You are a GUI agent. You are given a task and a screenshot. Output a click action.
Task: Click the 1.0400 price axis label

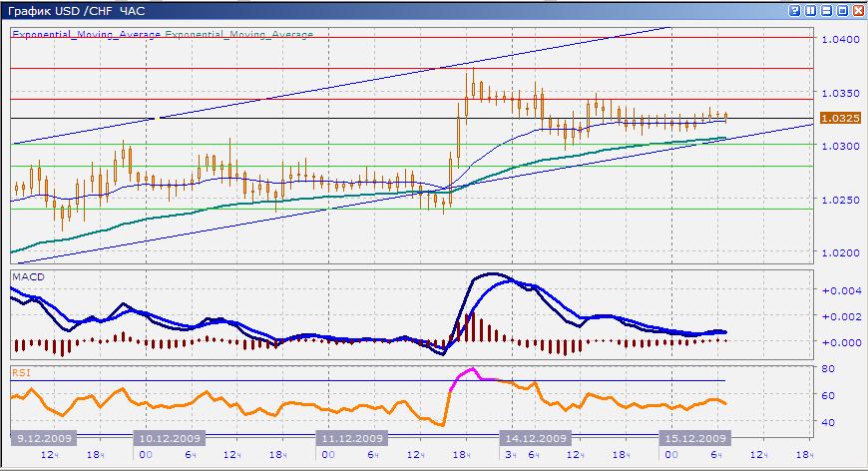[x=841, y=39]
